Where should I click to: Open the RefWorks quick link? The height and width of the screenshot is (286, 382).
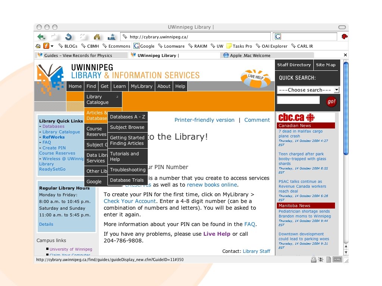click(54, 137)
